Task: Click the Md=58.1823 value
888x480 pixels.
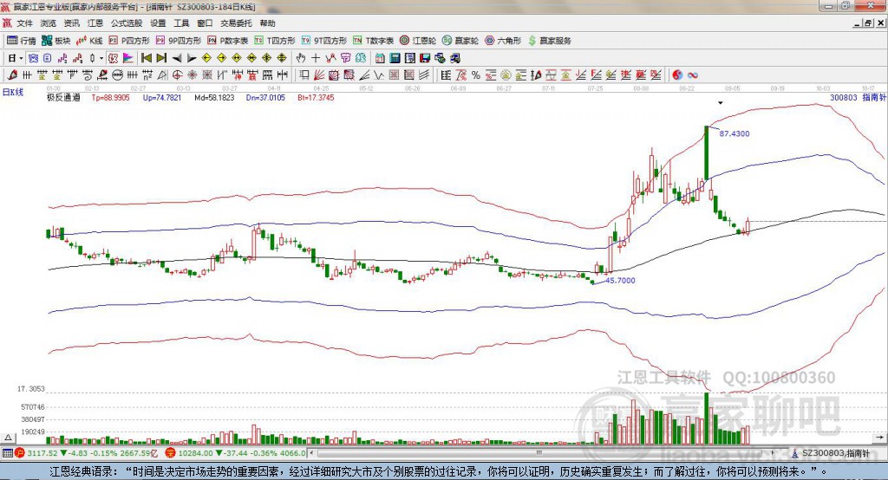Action: pyautogui.click(x=214, y=97)
